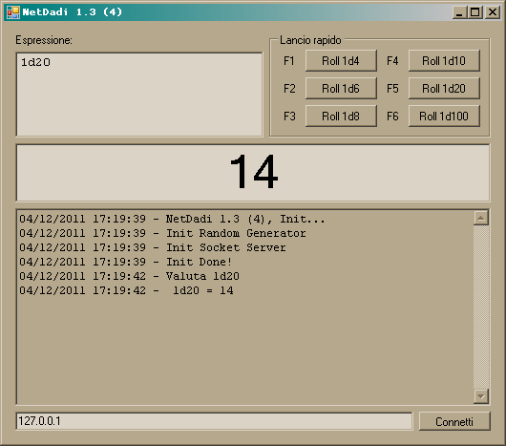The image size is (506, 446).
Task: Minimize the NetDadi window
Action: pyautogui.click(x=459, y=12)
